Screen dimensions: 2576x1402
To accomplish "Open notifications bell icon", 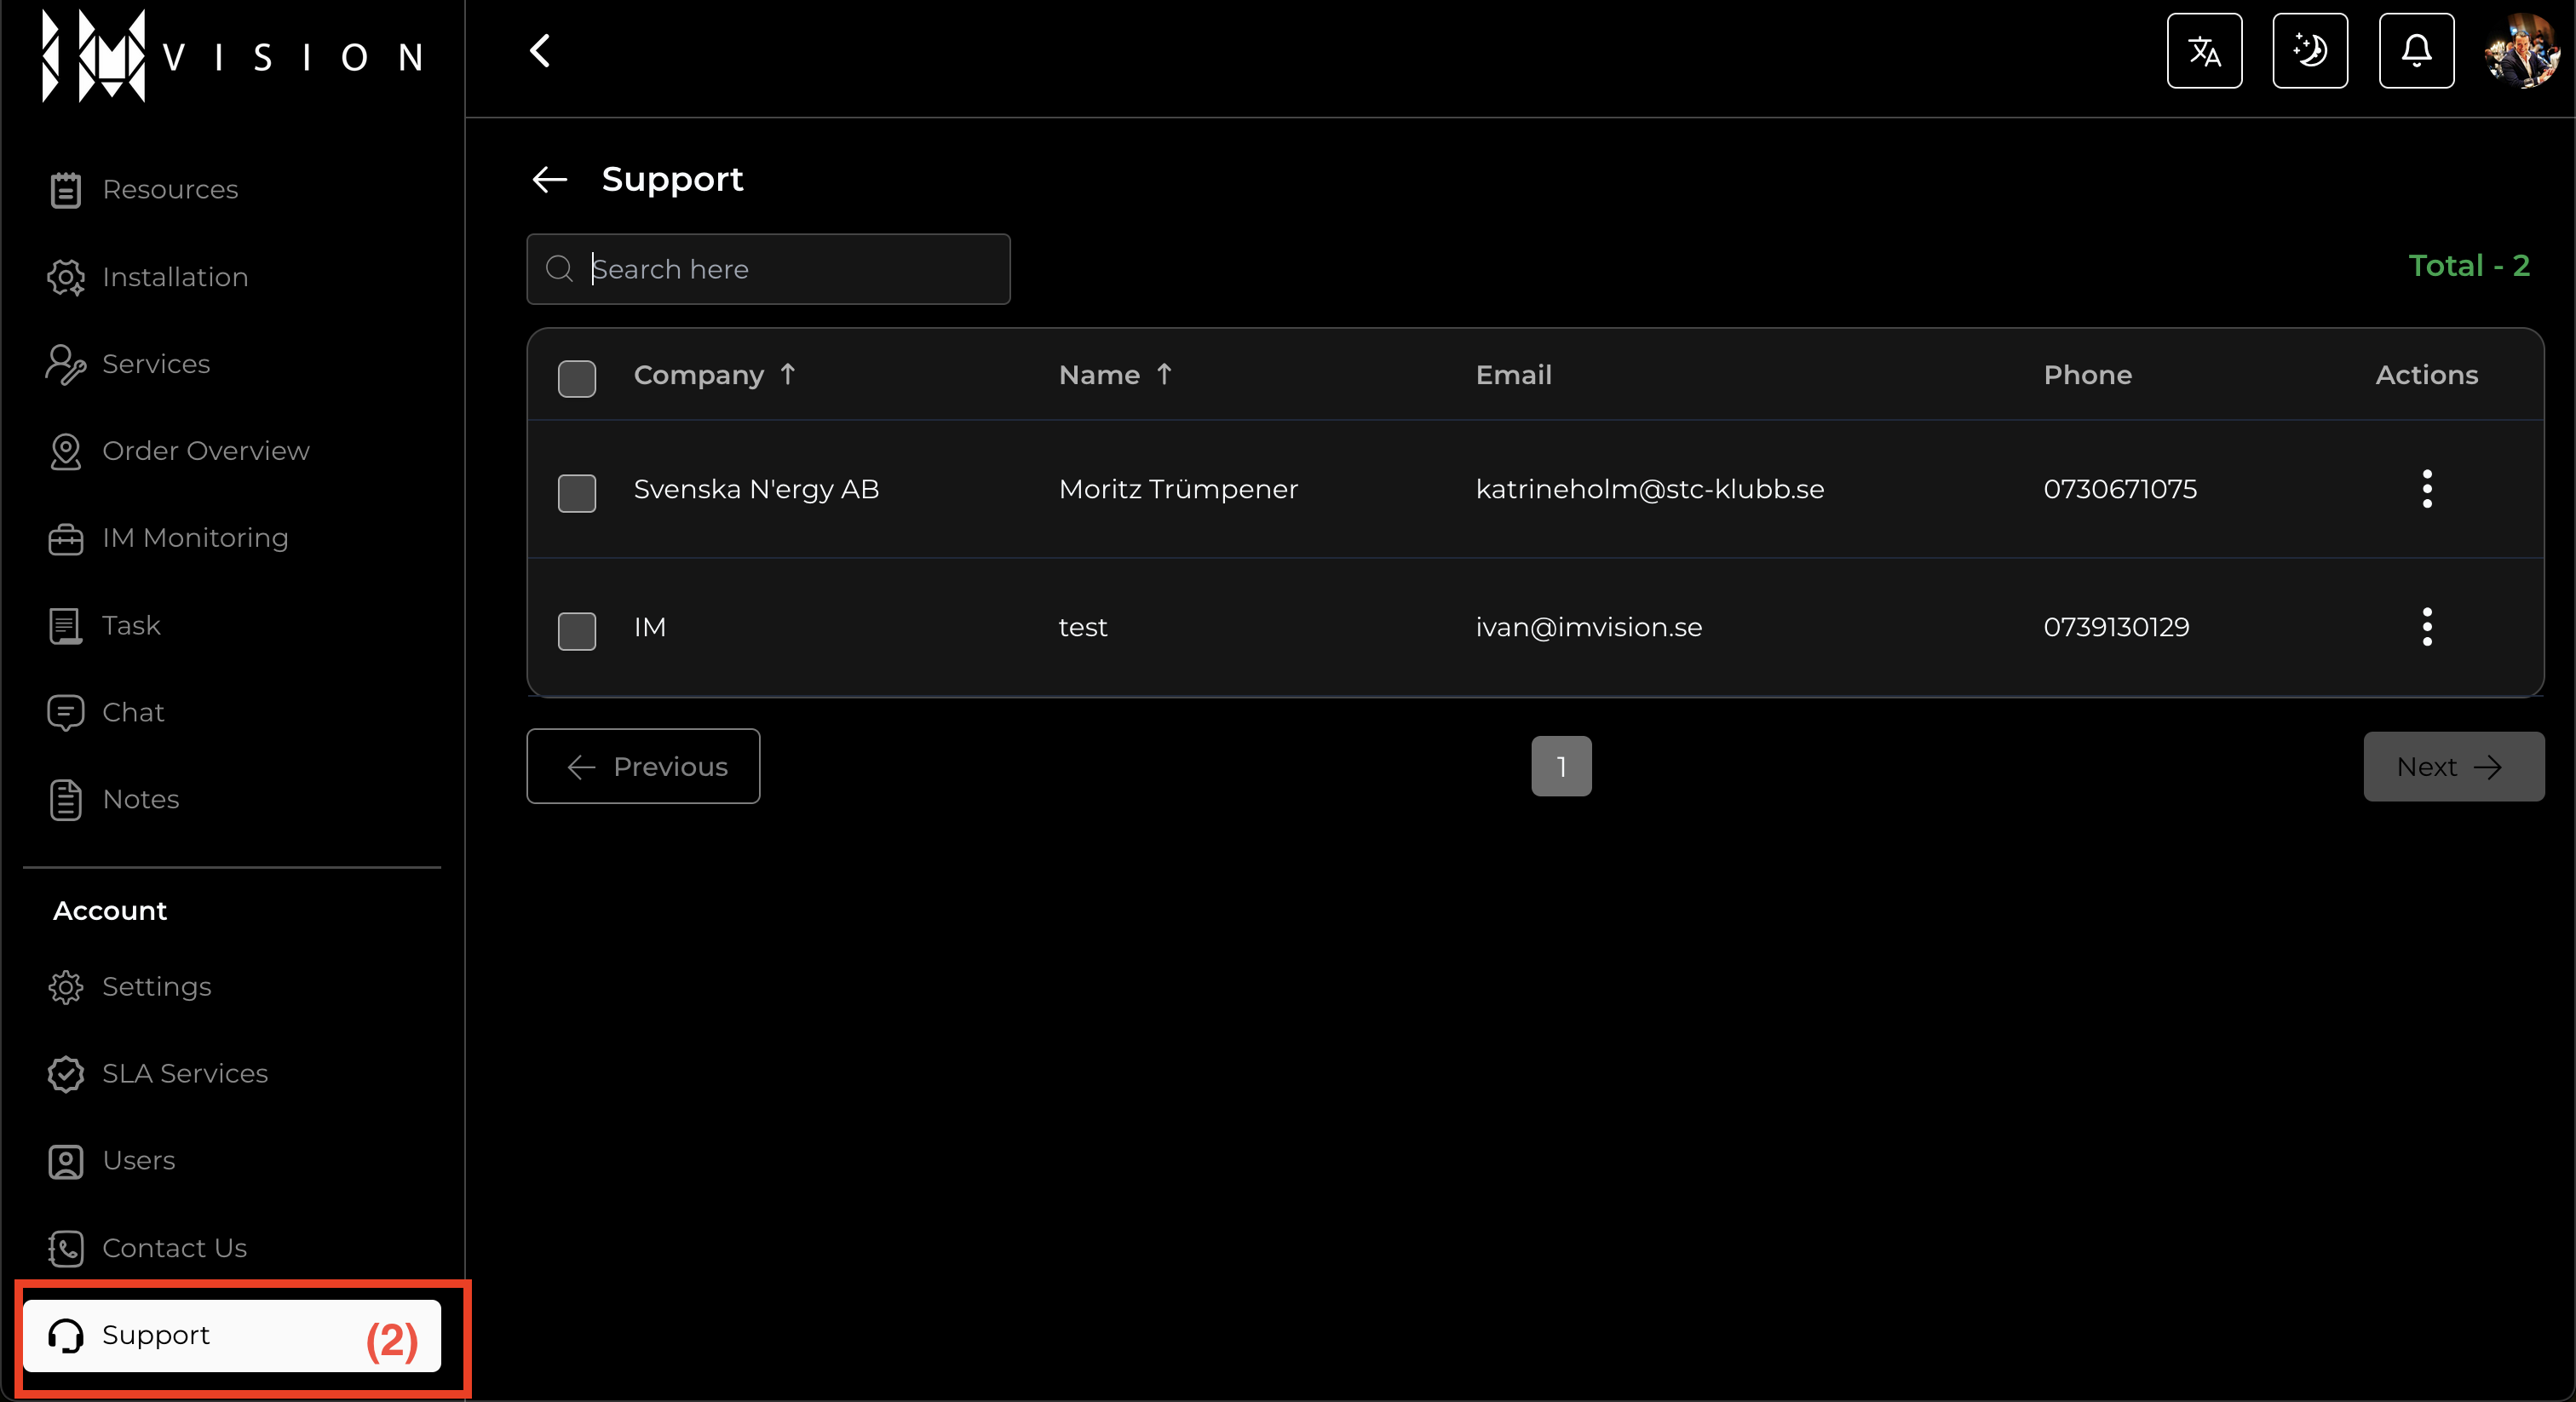I will pos(2416,51).
